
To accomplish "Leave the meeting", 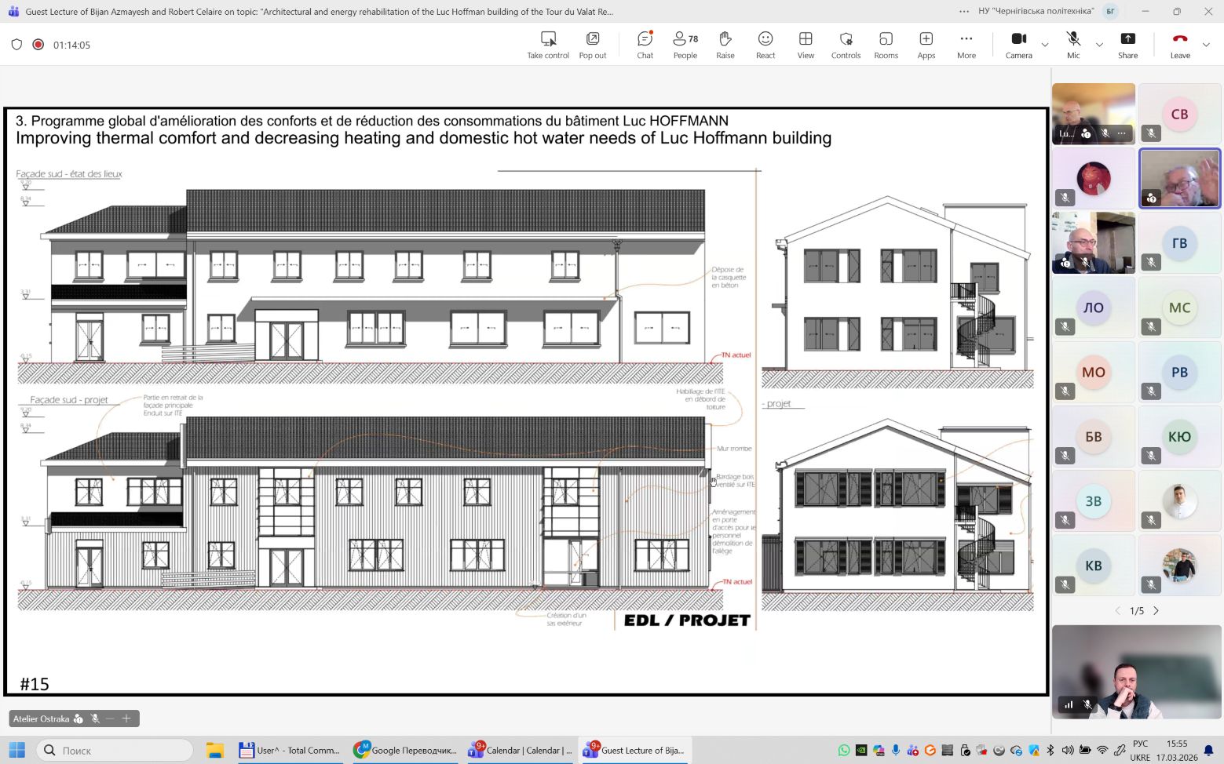I will point(1179,45).
